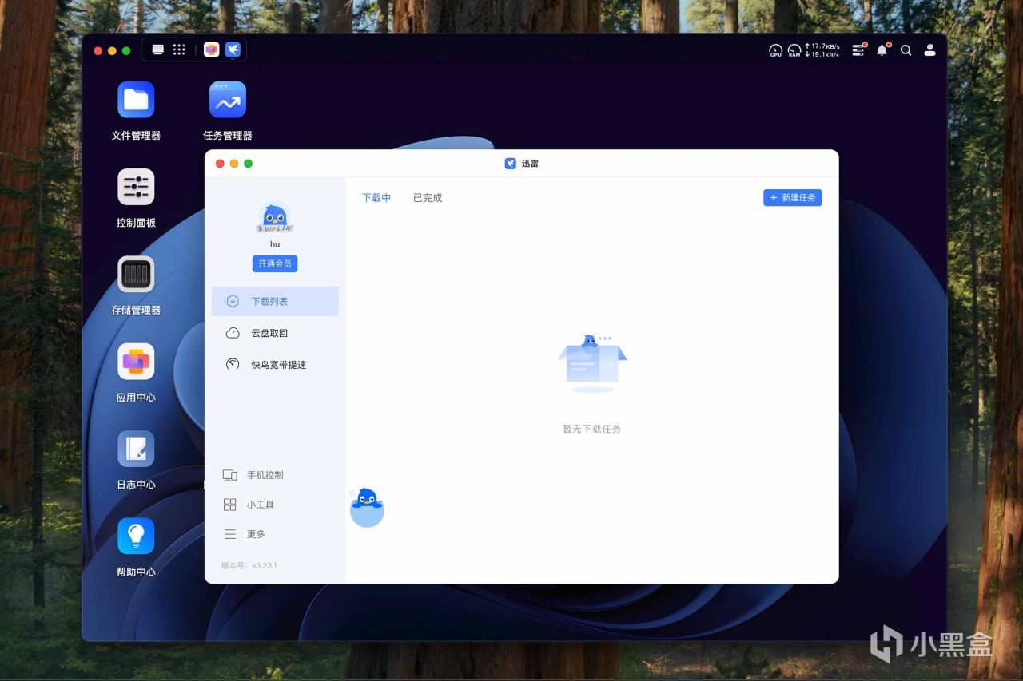Open the notifications bell
This screenshot has width=1023, height=681.
882,49
